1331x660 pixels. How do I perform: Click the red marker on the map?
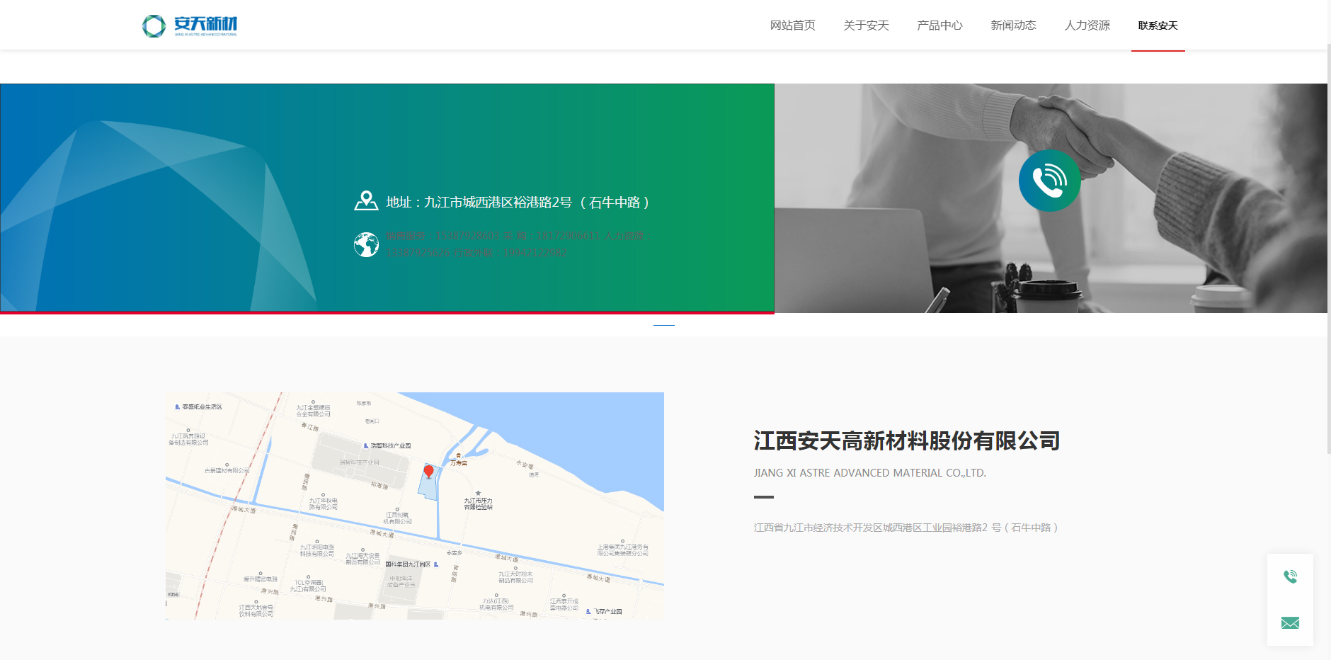pos(428,472)
